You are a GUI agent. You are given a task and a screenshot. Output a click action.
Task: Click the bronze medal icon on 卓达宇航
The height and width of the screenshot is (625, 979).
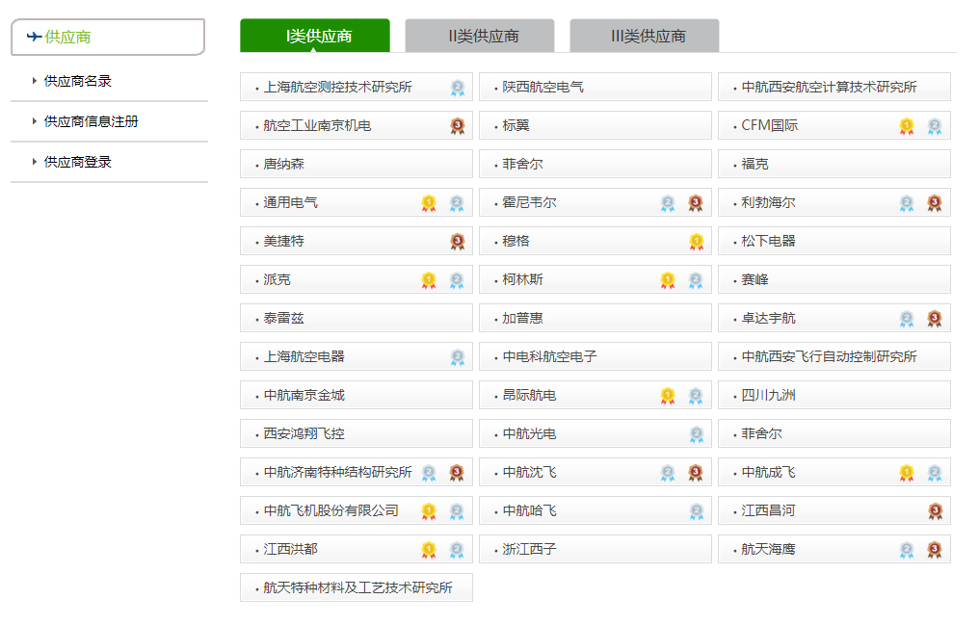(x=935, y=320)
